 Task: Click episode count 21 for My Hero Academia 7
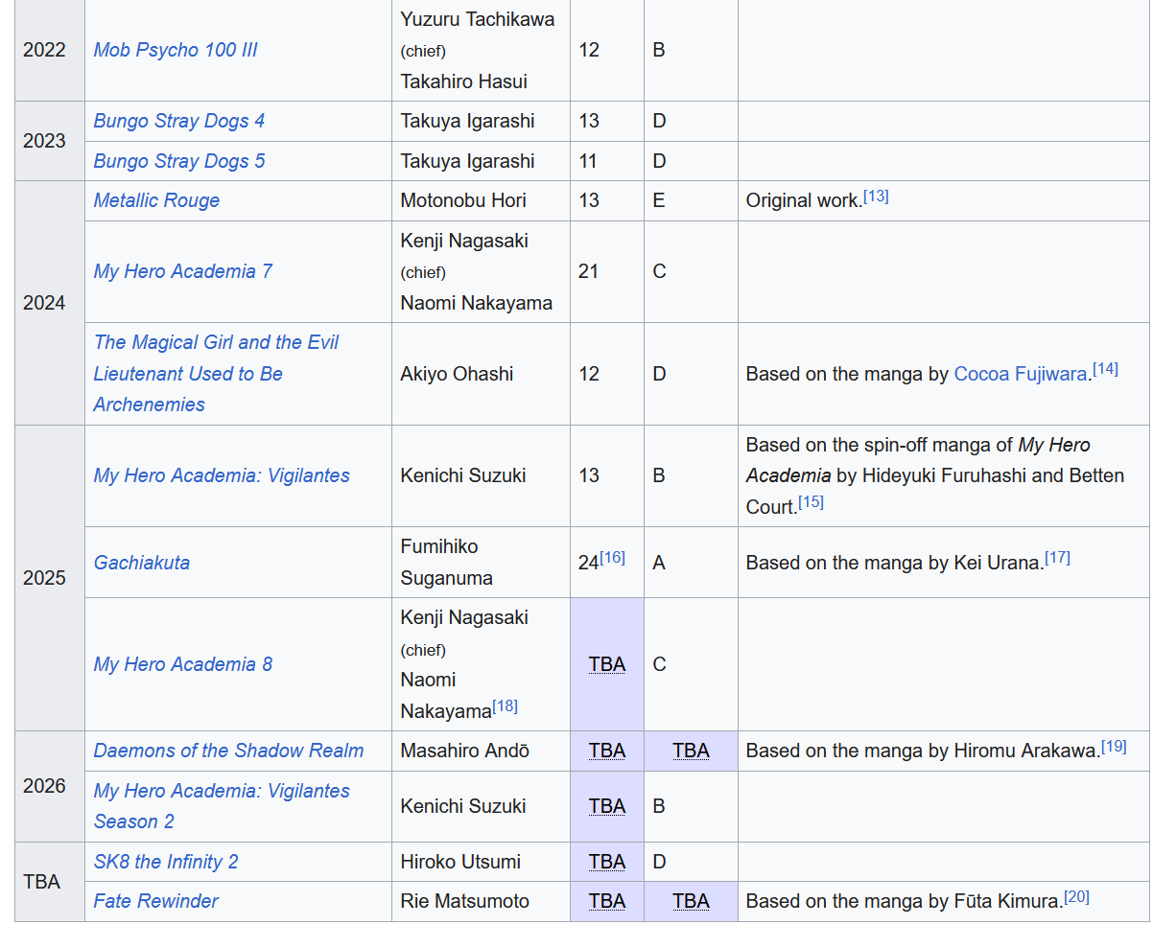(x=589, y=271)
